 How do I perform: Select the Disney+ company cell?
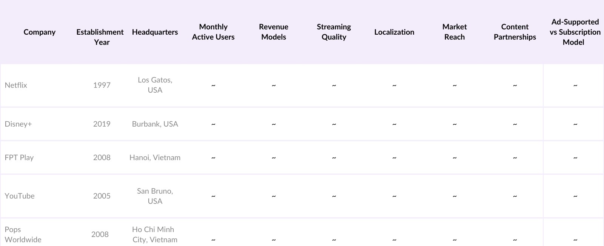pos(18,124)
